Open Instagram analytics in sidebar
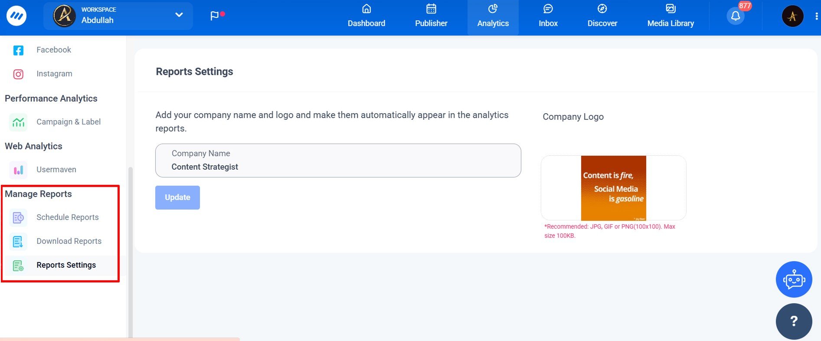This screenshot has height=341, width=821. tap(54, 74)
